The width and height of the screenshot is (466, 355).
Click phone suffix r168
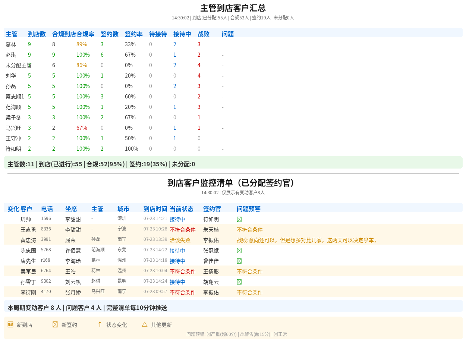click(x=45, y=260)
